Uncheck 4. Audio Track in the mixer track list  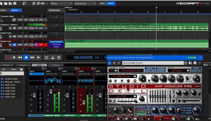[2, 88]
